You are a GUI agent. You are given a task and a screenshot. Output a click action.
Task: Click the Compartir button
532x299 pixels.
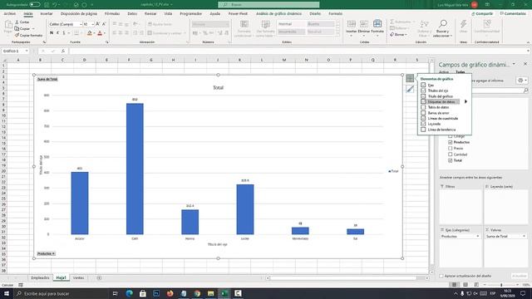[482, 13]
